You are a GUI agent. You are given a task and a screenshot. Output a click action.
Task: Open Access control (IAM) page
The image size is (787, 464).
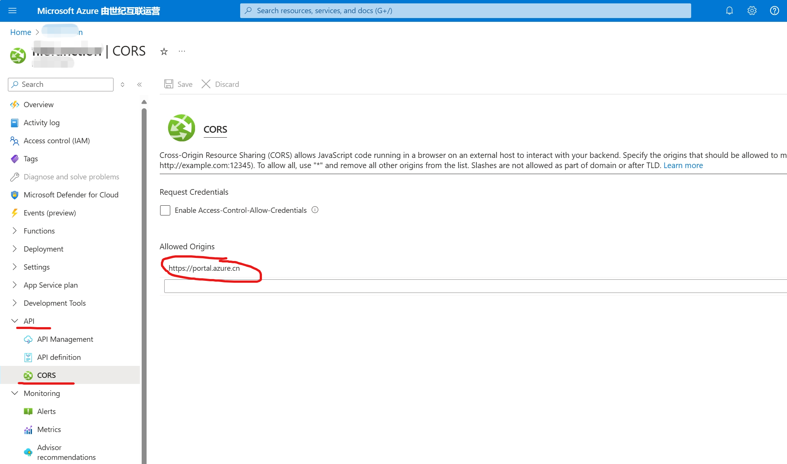(x=56, y=141)
